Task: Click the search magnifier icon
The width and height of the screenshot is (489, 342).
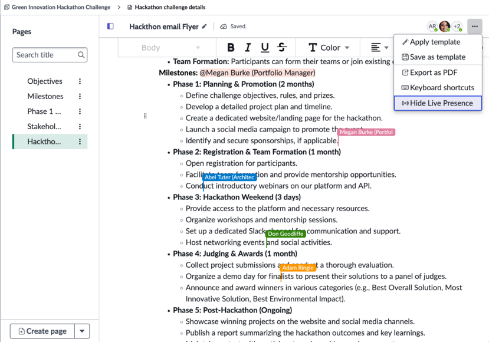Action: (81, 55)
